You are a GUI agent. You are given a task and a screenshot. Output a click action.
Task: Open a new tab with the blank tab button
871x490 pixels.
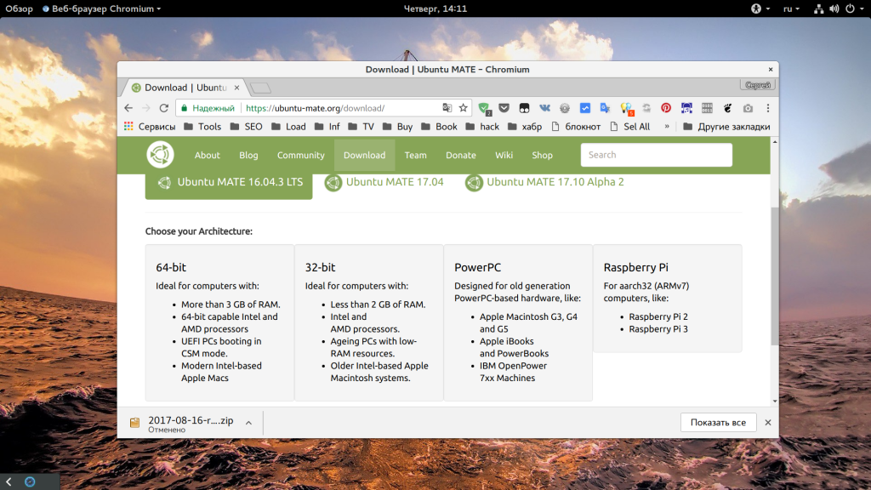coord(260,88)
